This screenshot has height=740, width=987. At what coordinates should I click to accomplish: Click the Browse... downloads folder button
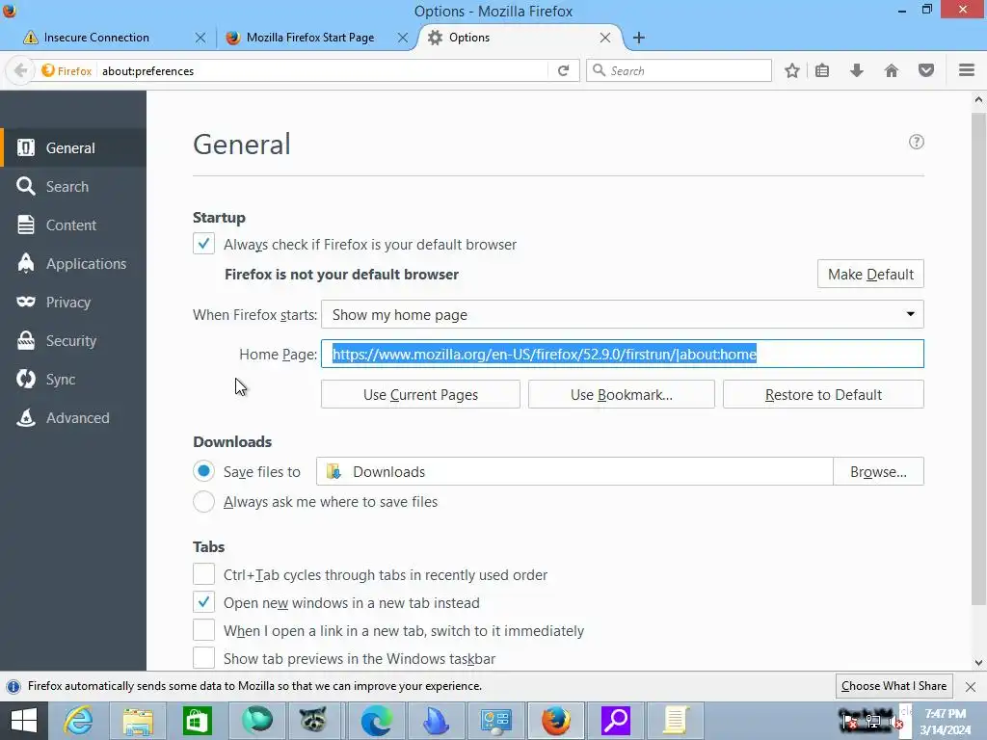878,471
